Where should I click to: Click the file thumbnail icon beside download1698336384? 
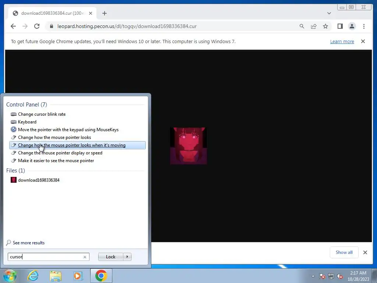point(14,180)
